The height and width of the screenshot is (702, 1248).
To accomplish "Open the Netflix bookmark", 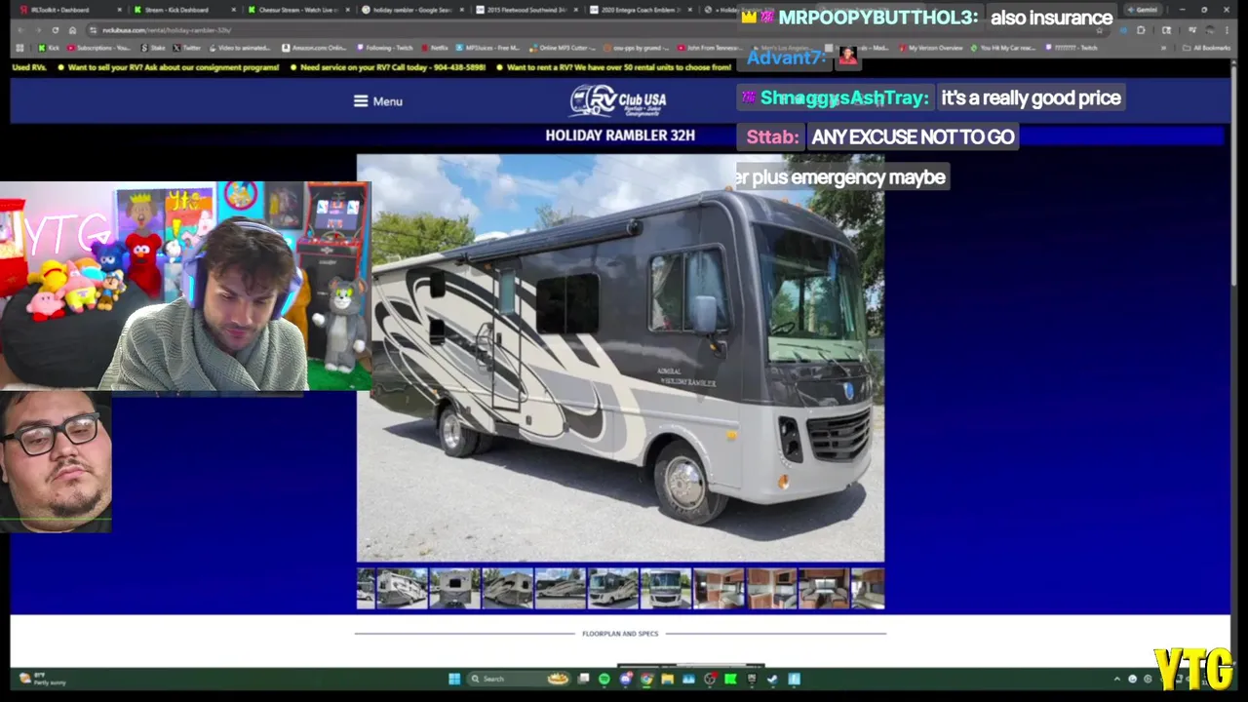I will tap(436, 48).
